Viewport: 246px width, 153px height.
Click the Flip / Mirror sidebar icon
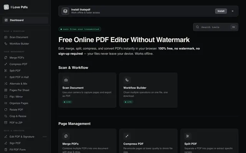tap(6, 97)
